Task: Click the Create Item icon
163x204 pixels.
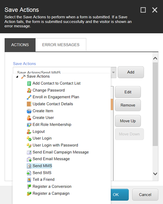Action: click(29, 111)
